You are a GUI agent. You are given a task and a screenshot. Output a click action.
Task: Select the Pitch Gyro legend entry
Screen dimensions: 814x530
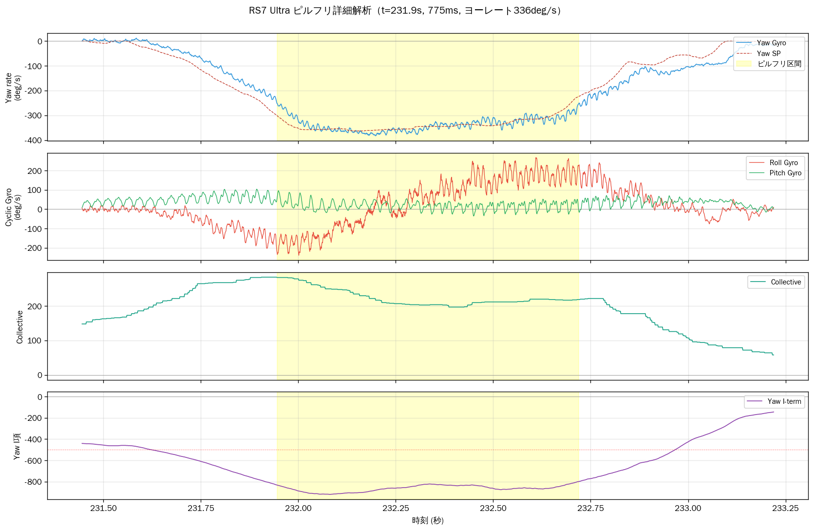775,173
